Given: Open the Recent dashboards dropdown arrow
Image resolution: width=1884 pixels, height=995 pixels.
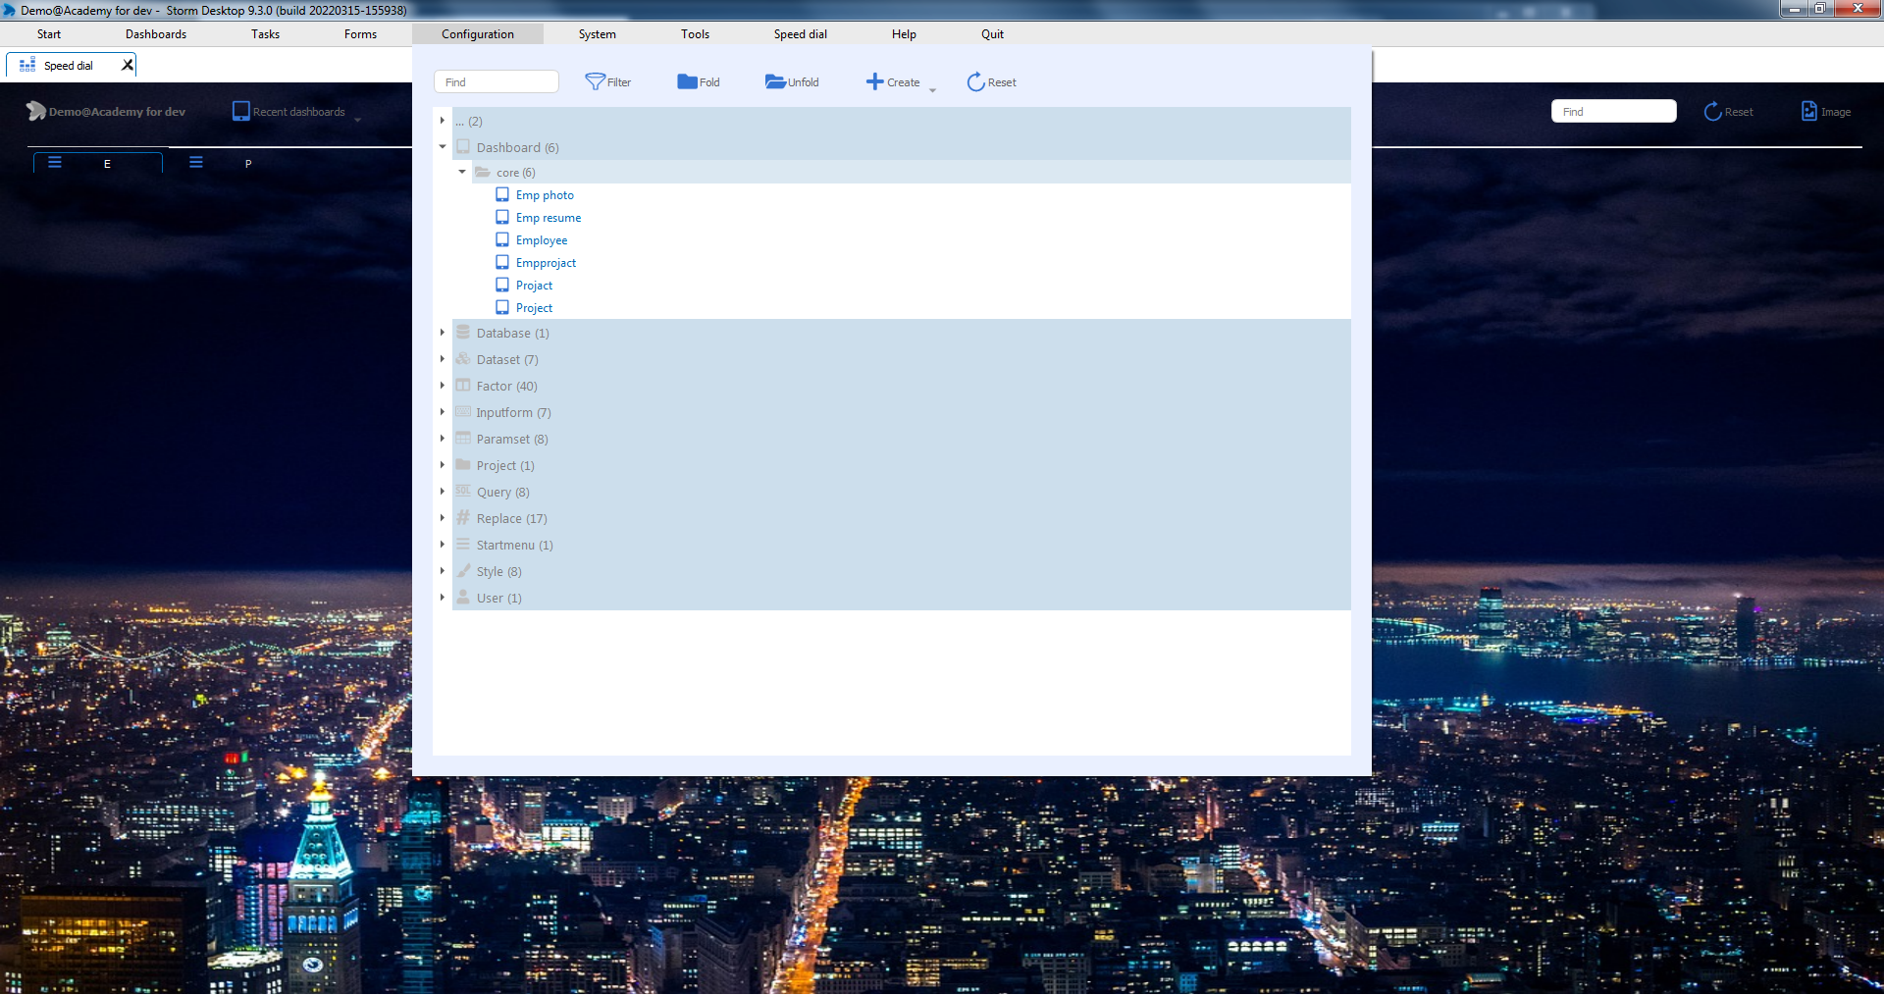Looking at the screenshot, I should coord(357,120).
